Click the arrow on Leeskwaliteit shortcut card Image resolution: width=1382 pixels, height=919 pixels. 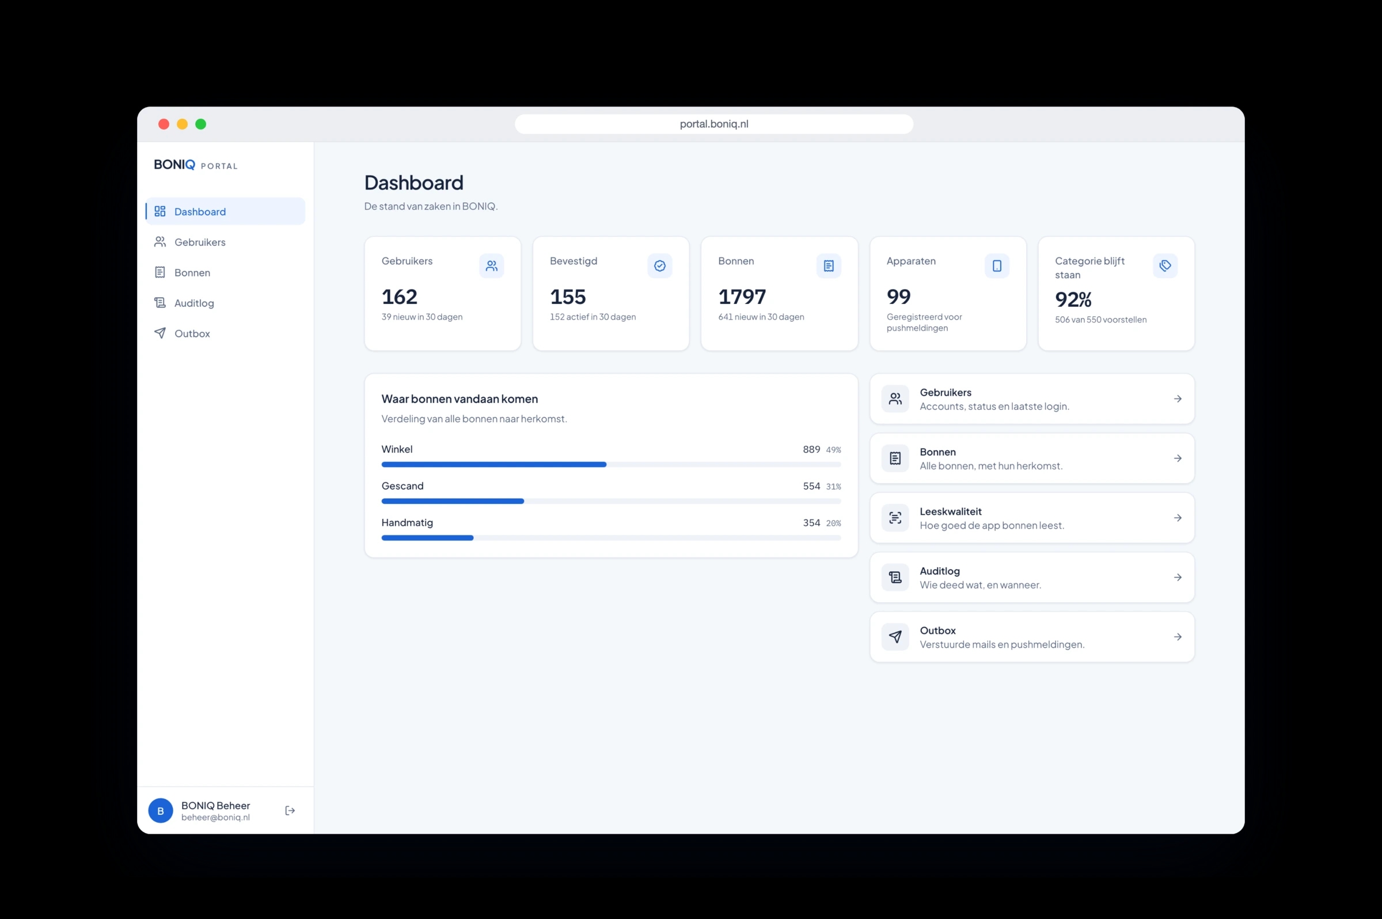click(x=1178, y=518)
